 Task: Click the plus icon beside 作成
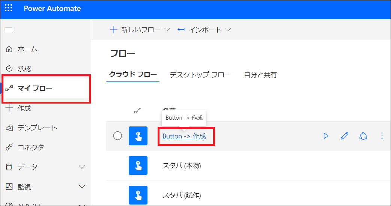(9, 108)
